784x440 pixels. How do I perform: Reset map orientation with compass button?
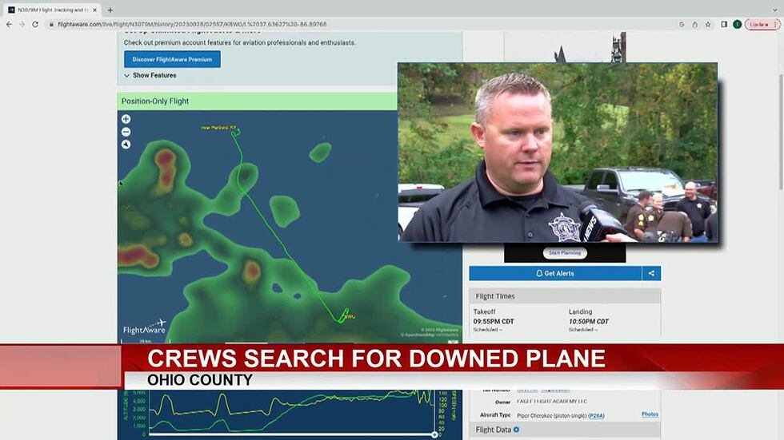coord(126,145)
